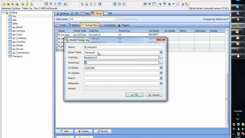Select the spr_Privod table in tree
This screenshot has height=138, width=245.
[x=18, y=49]
